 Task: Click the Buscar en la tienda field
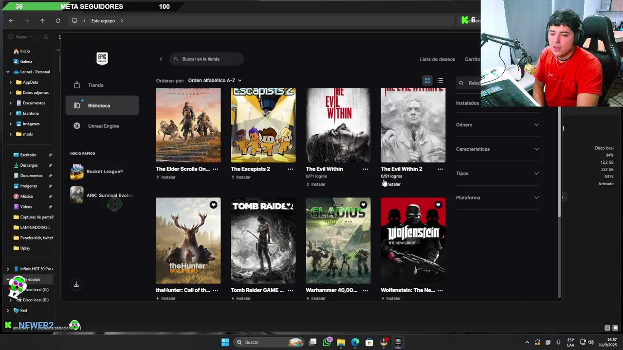[207, 59]
